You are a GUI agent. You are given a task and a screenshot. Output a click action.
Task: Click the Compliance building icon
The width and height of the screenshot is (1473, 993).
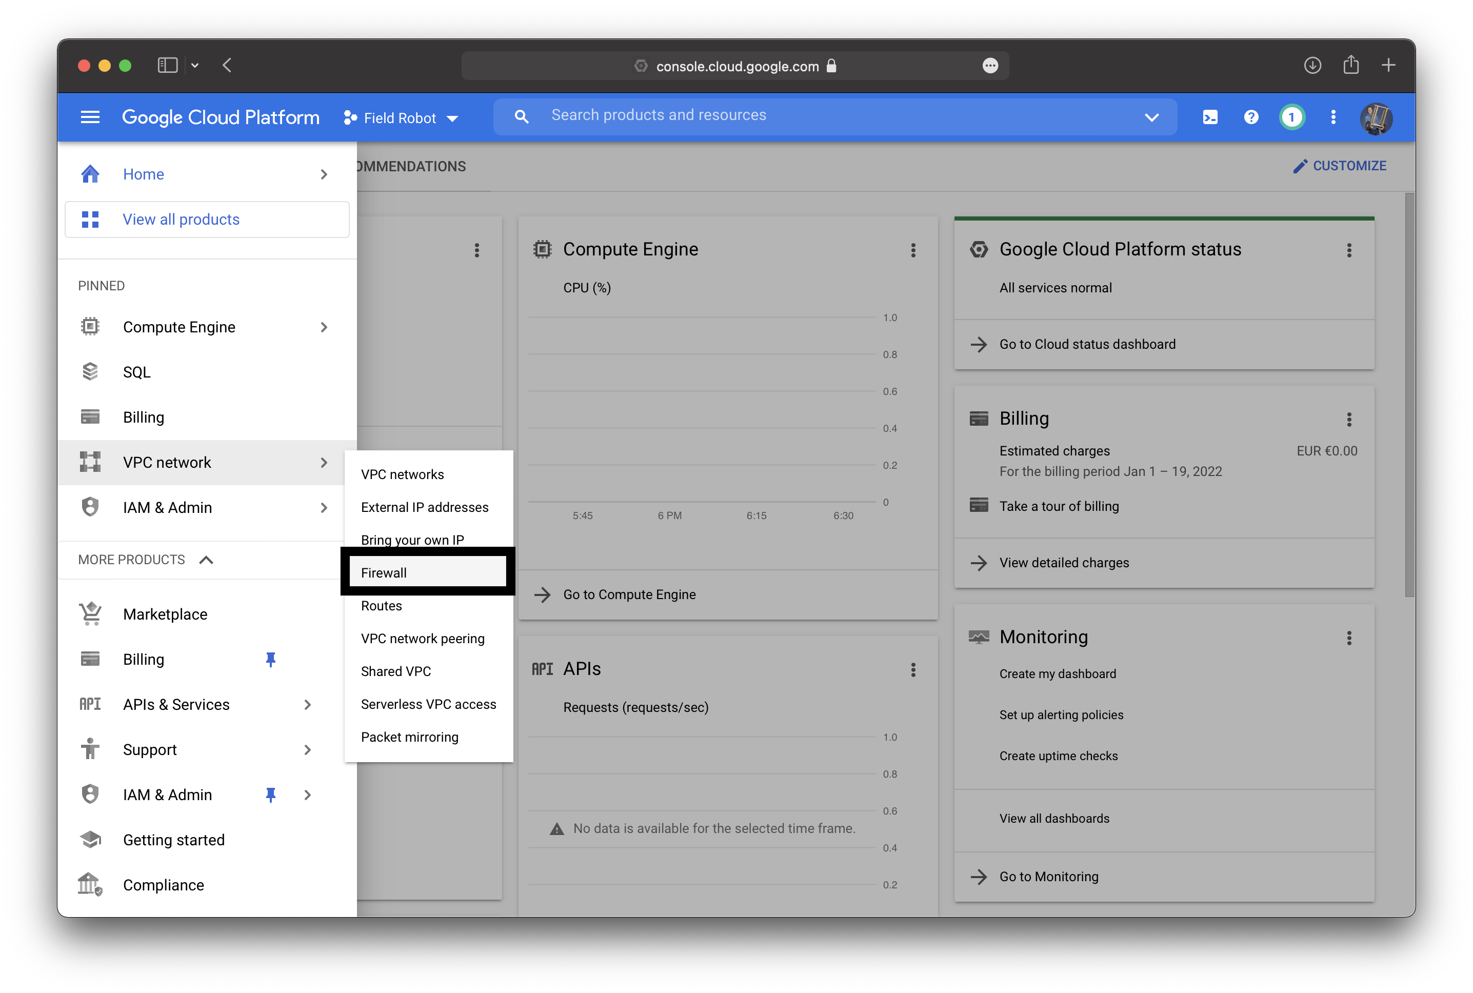(x=90, y=885)
